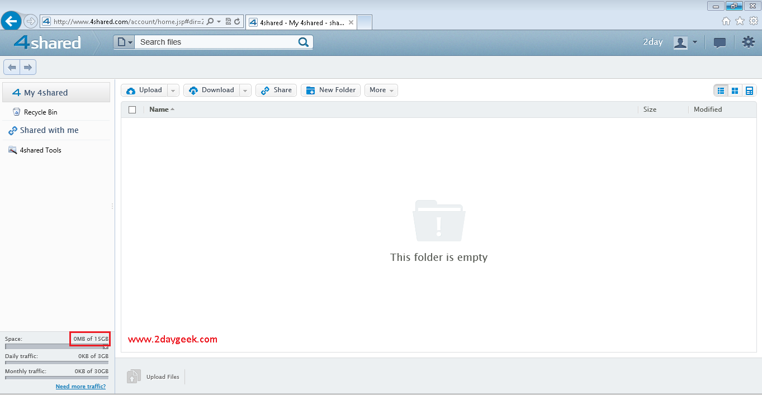Switch to thumbnail grid view
The height and width of the screenshot is (395, 762).
coord(735,91)
